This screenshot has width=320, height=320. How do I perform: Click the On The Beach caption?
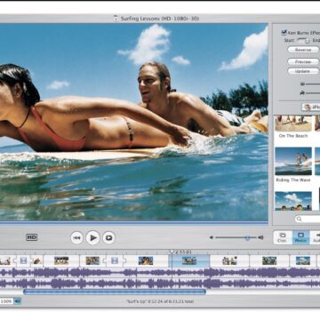(293, 136)
